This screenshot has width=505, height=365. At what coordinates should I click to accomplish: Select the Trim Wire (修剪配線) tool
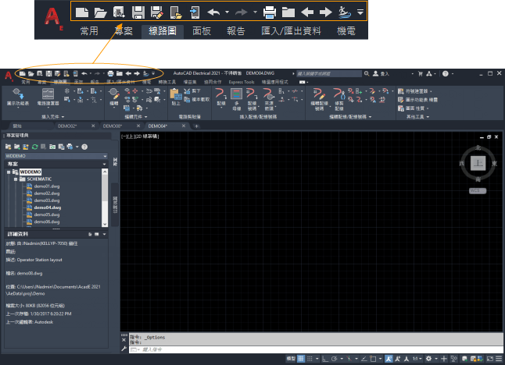(x=339, y=99)
